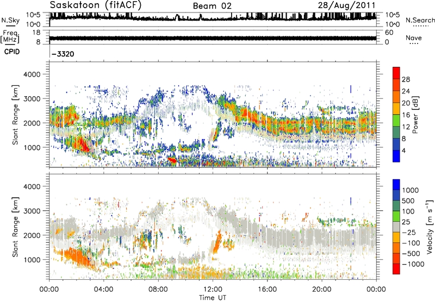Click the 'Nave' legend label
This screenshot has width=435, height=301.
tap(413, 37)
